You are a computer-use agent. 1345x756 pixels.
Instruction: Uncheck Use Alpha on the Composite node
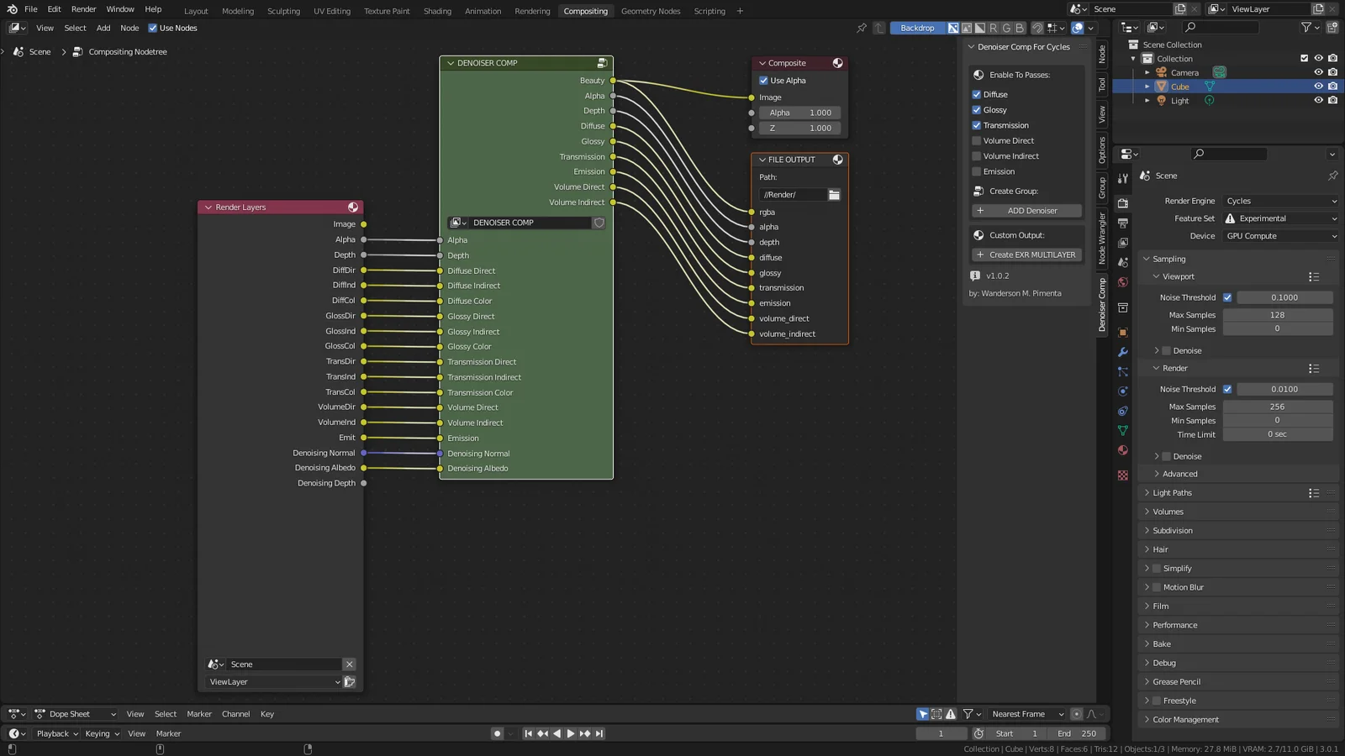tap(764, 80)
